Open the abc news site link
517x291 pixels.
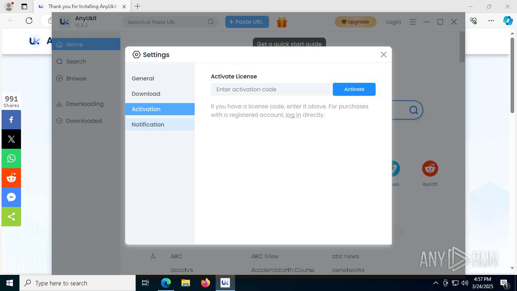pos(345,256)
